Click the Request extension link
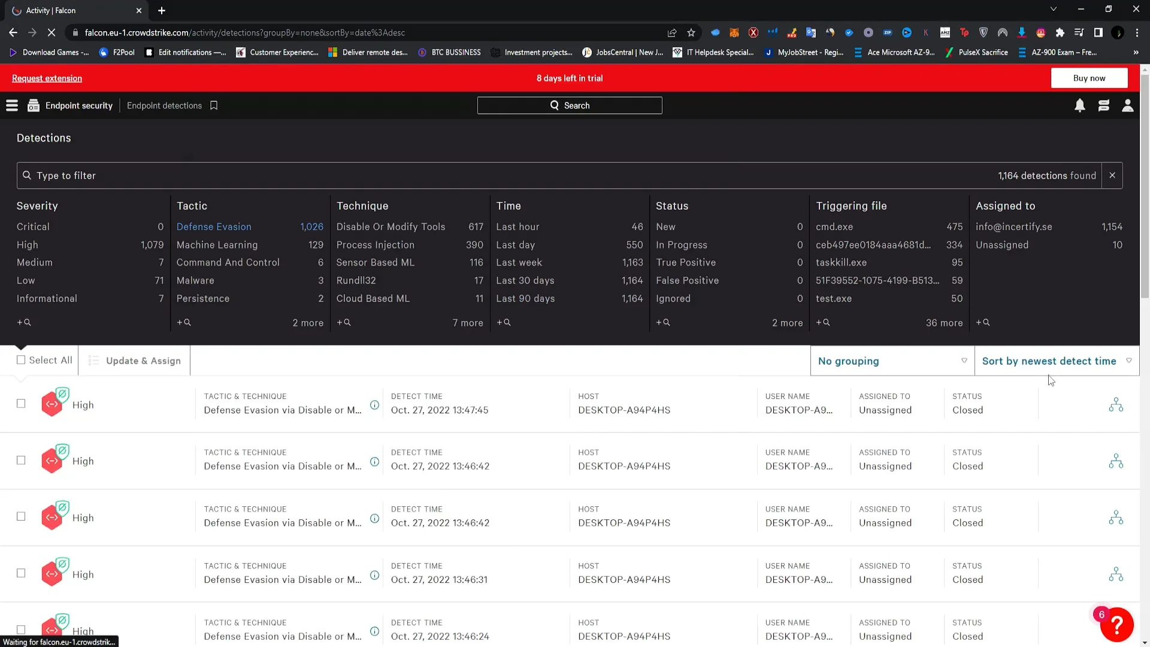This screenshot has width=1150, height=647. point(47,78)
